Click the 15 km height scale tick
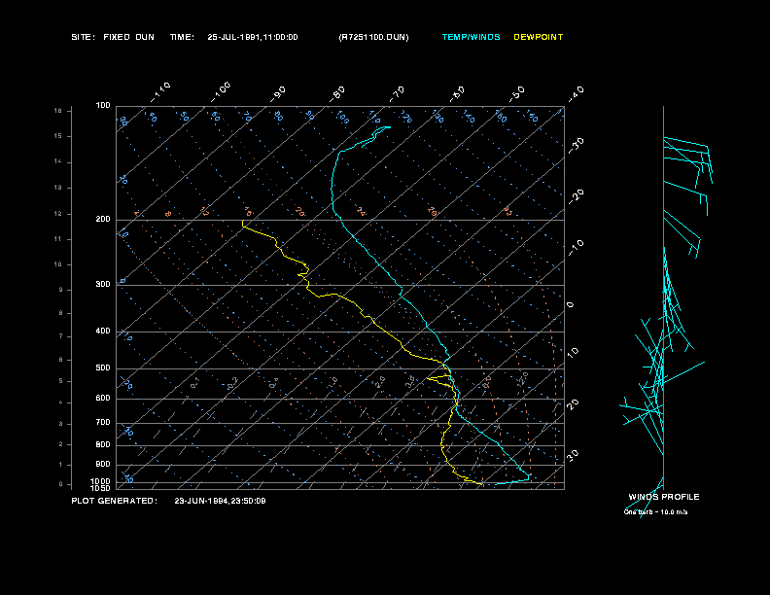770x595 pixels. click(x=58, y=136)
